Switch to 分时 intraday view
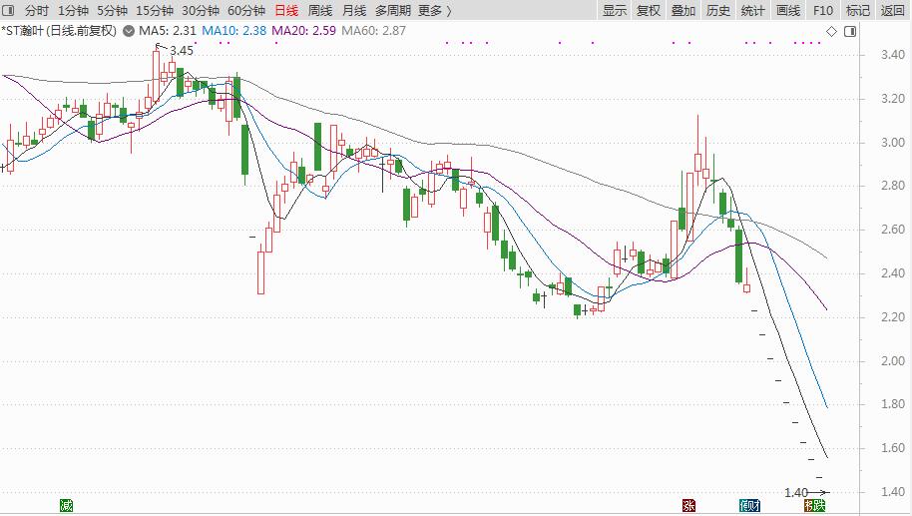Screen dimensions: 912x516 point(36,11)
